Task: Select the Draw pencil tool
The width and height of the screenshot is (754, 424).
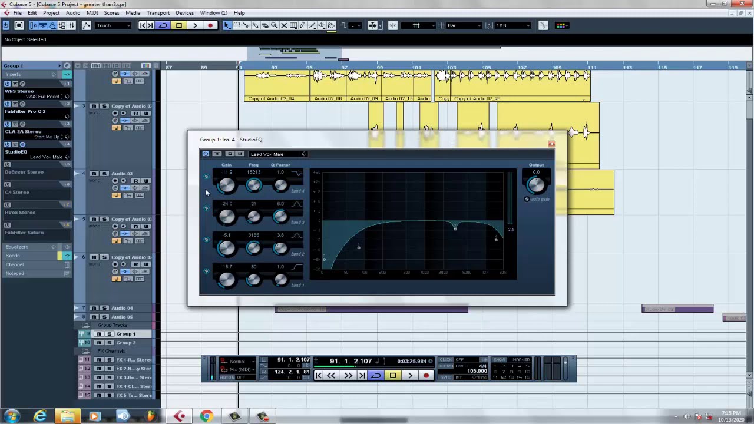Action: 302,25
